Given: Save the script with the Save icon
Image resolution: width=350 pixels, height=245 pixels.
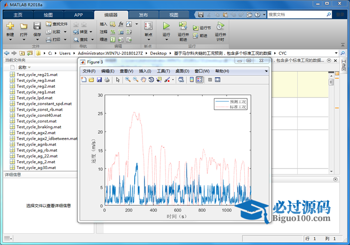Looking at the screenshot, I should (x=37, y=26).
